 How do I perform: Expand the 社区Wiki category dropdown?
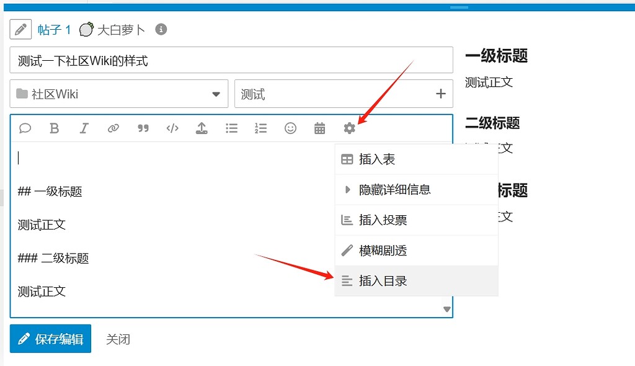pos(216,93)
